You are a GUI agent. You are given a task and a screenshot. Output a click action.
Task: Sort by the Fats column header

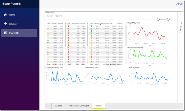[111, 23]
